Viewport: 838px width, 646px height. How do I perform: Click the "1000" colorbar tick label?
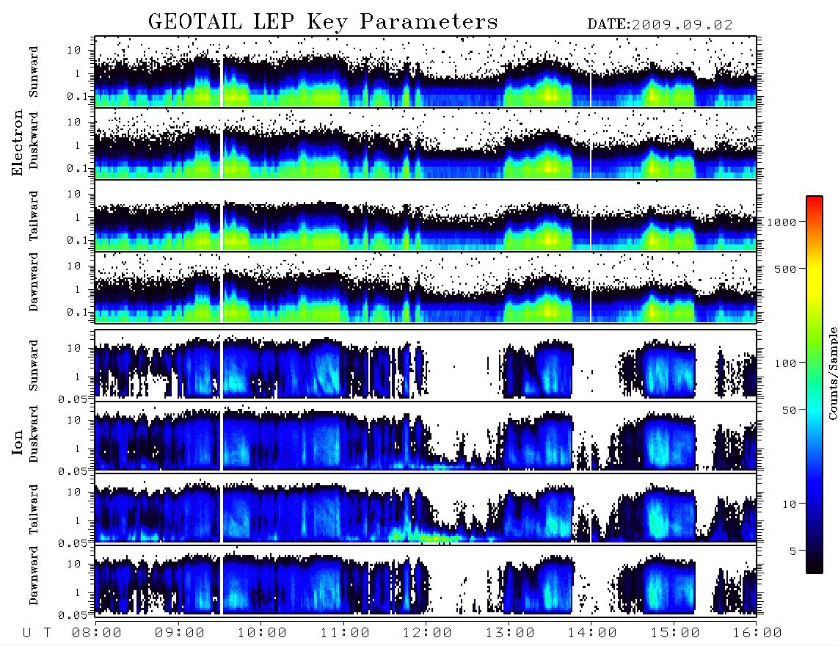tap(781, 222)
